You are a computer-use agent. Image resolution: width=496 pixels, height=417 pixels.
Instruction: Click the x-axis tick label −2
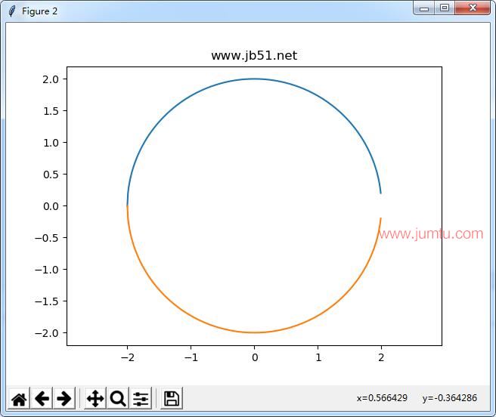(x=128, y=357)
